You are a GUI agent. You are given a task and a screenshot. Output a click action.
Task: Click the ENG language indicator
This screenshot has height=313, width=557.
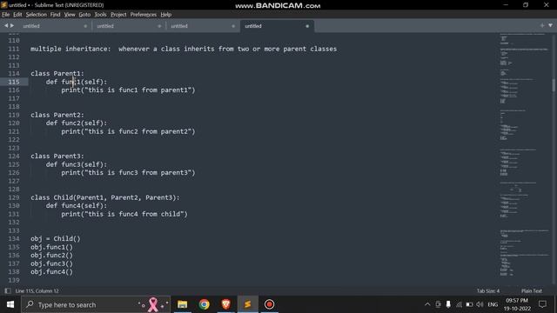tap(493, 304)
